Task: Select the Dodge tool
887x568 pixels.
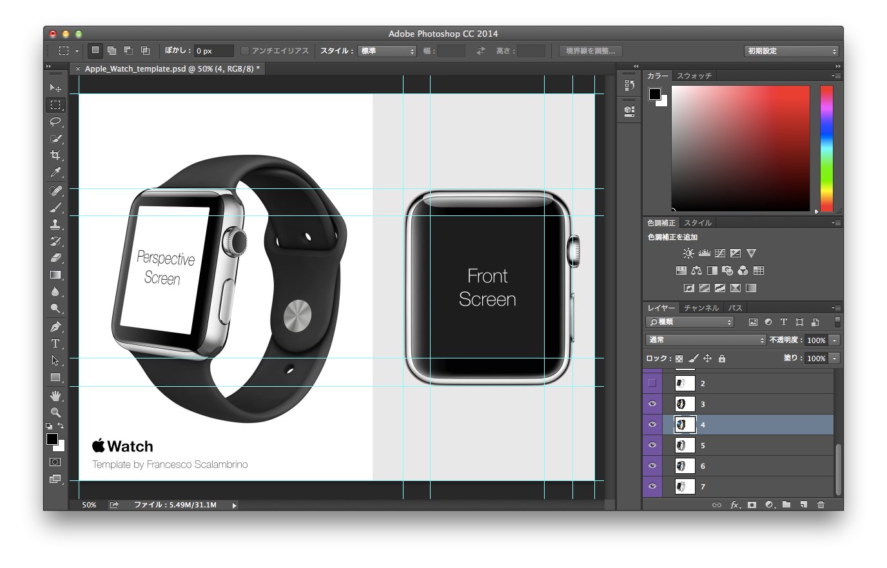Action: tap(55, 308)
